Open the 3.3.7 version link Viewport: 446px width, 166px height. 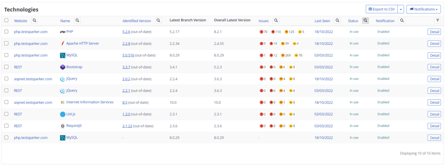(126, 67)
